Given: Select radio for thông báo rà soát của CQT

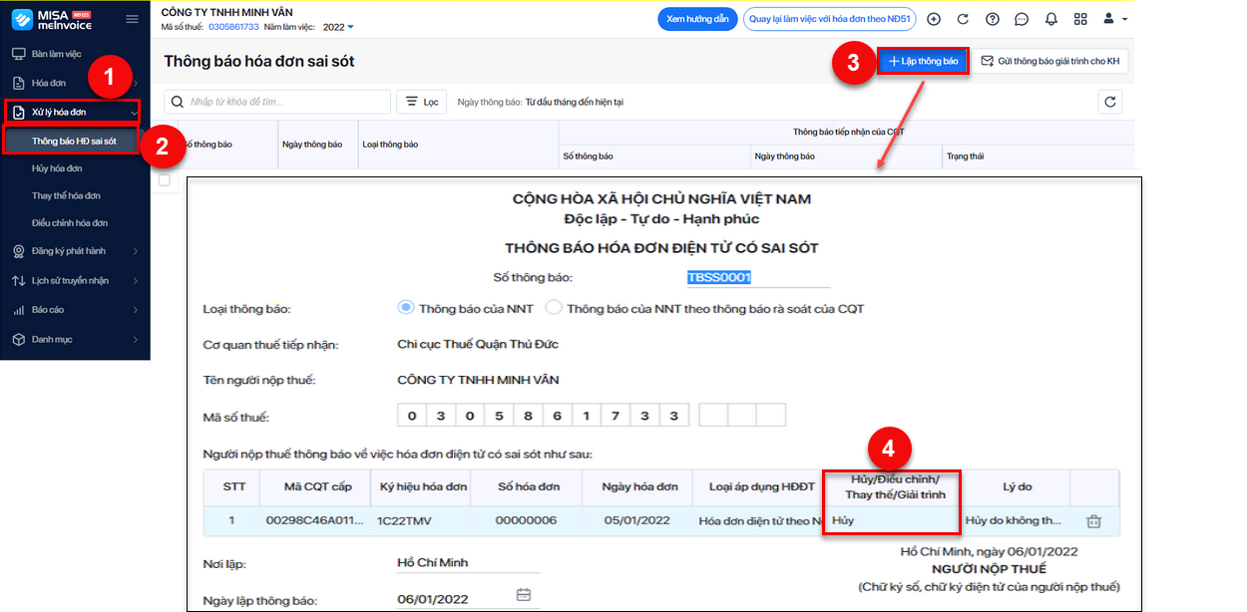Looking at the screenshot, I should pos(554,308).
